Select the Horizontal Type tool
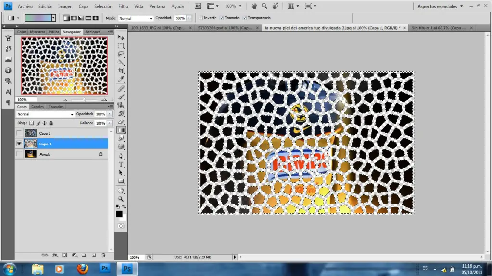The image size is (492, 276). [121, 164]
